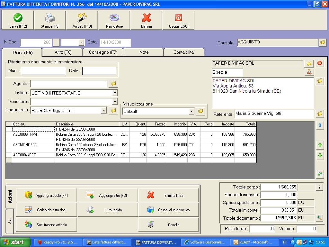Select the ASCMONO400 article code cell

(x=33, y=145)
